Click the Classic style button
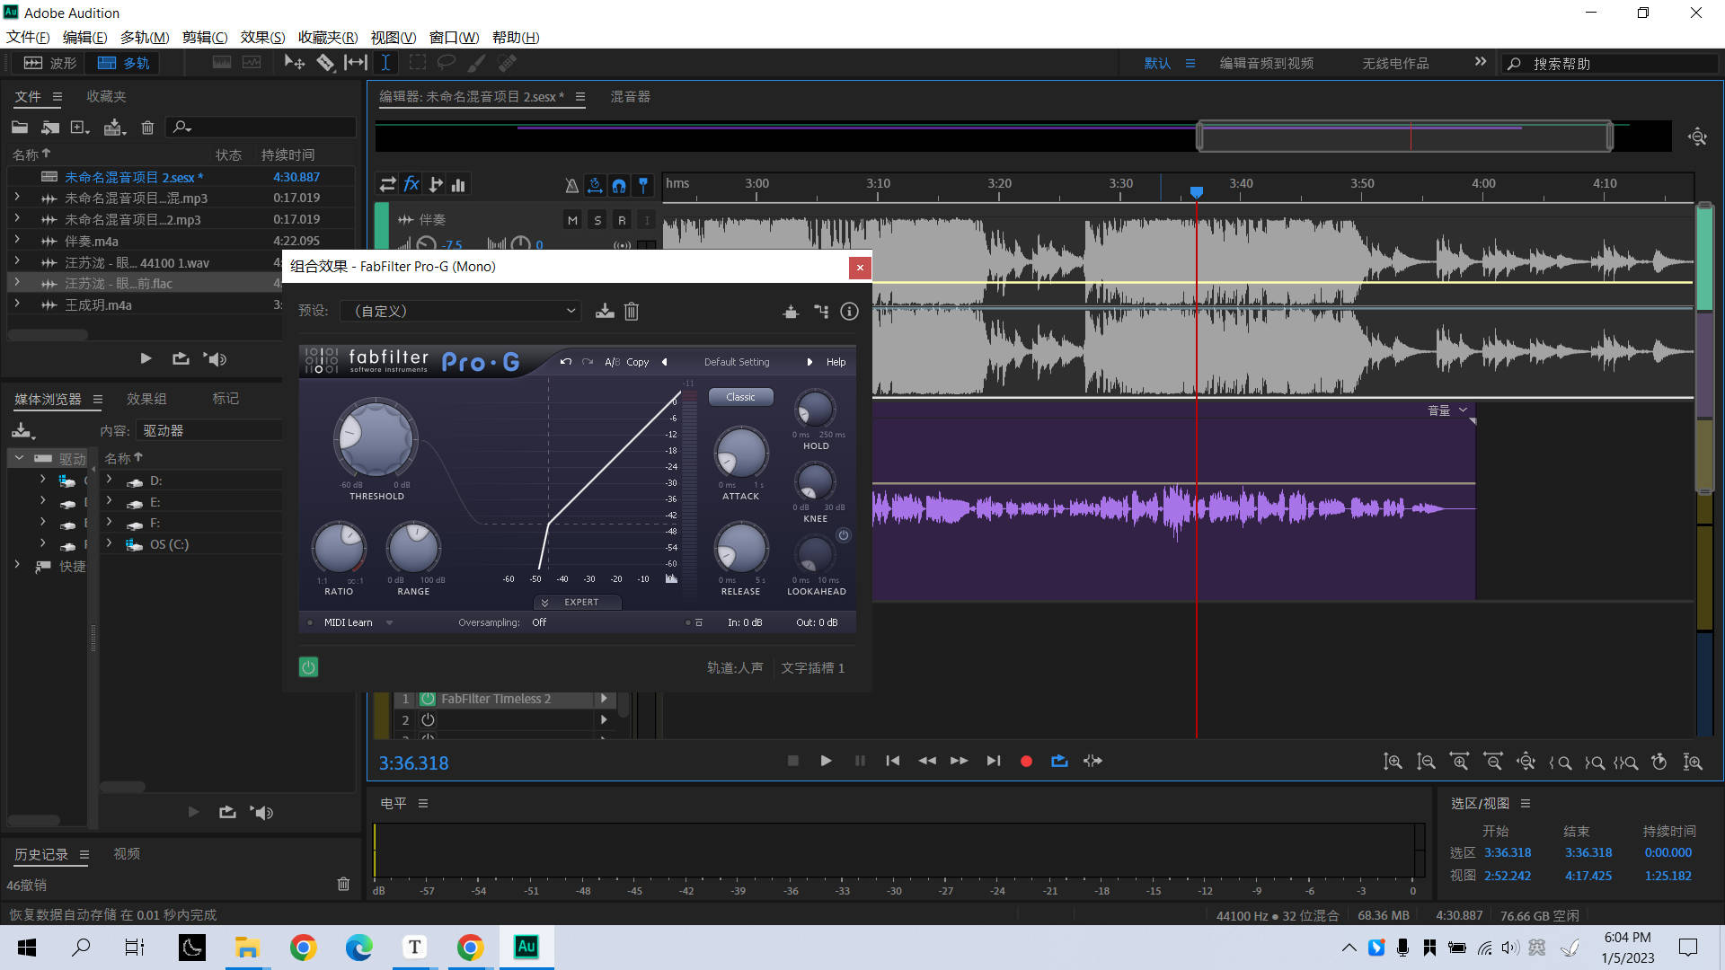The height and width of the screenshot is (970, 1725). (740, 397)
